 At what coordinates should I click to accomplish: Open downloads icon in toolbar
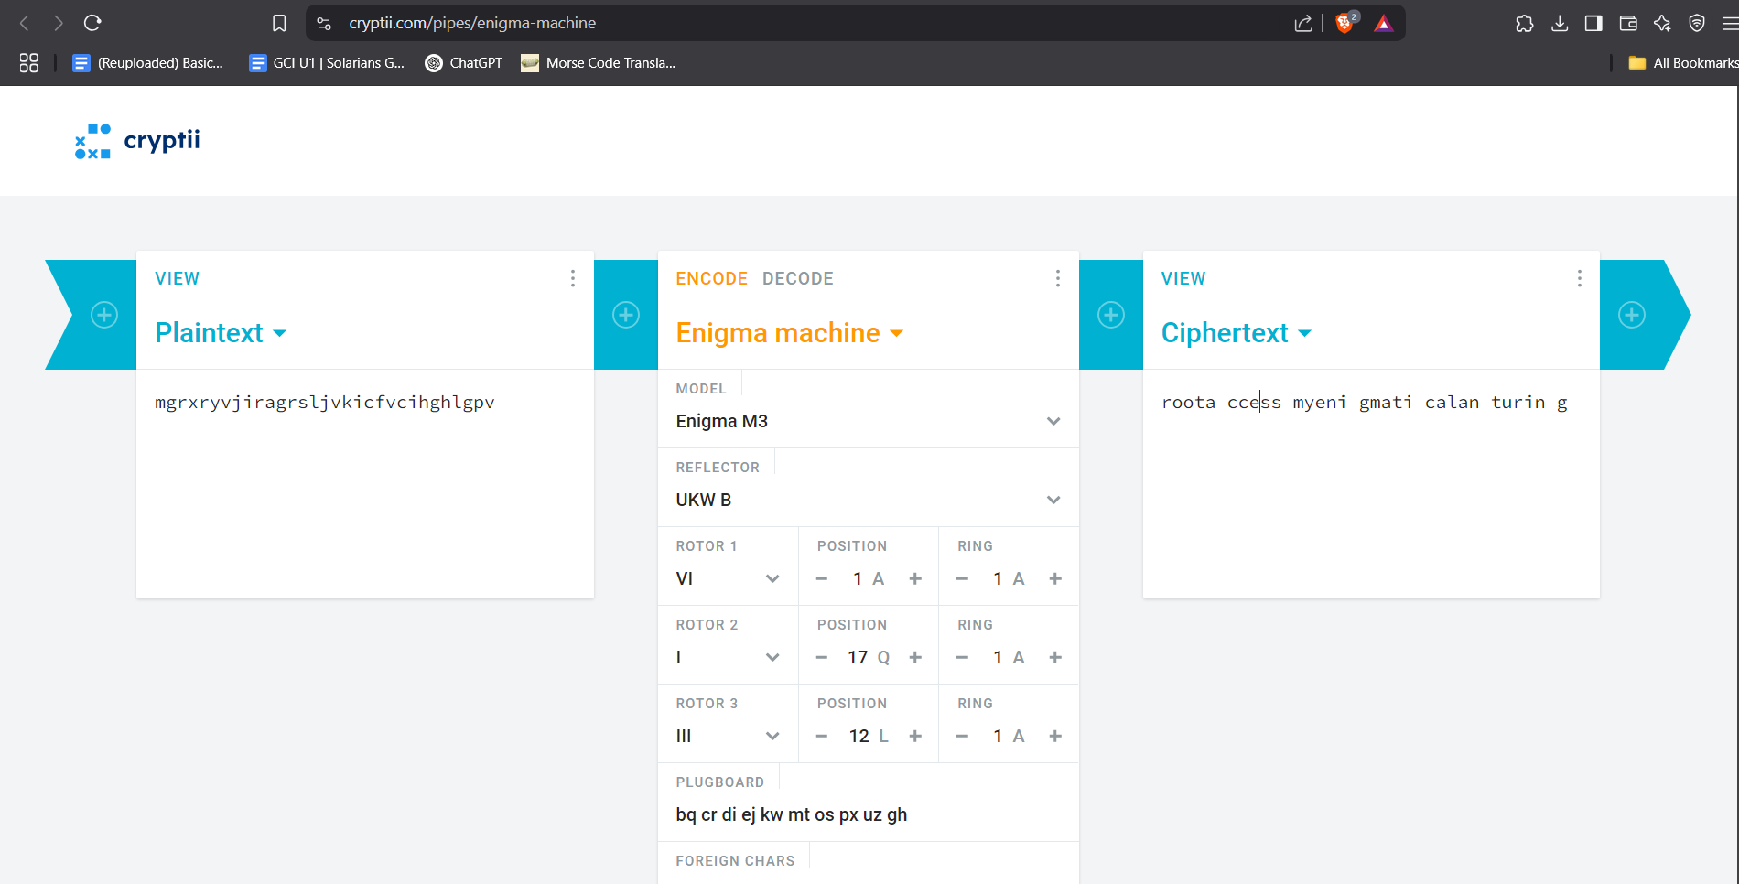(1560, 23)
